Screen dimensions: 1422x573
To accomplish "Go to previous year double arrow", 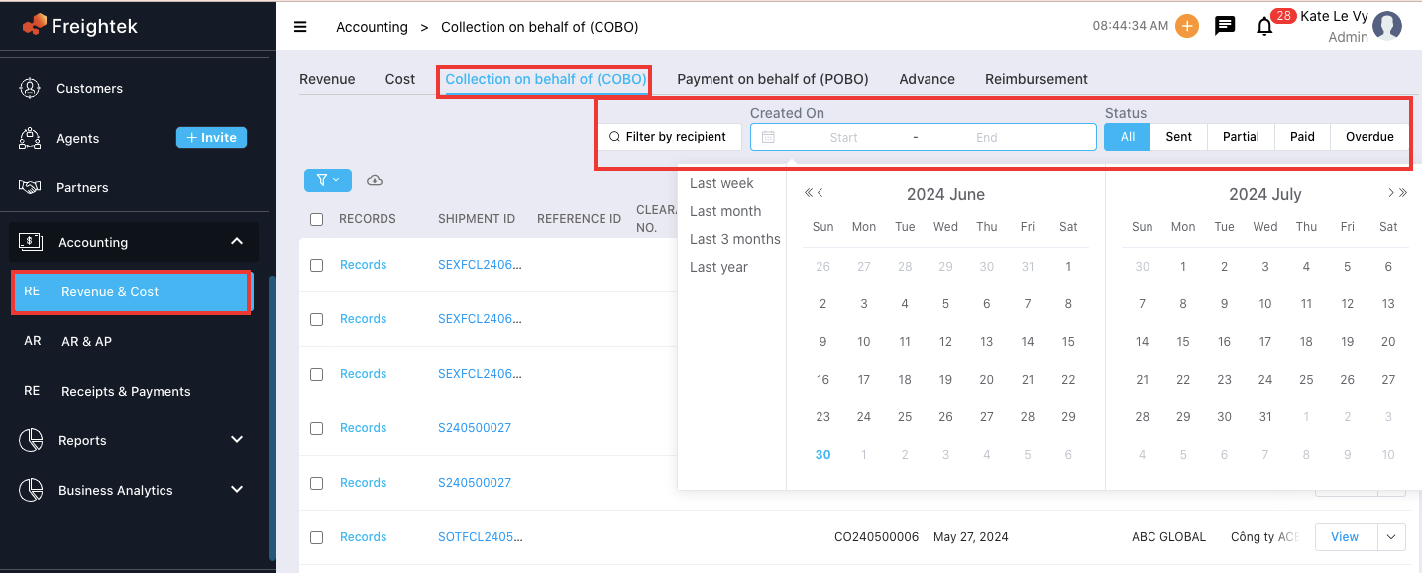I will point(809,193).
